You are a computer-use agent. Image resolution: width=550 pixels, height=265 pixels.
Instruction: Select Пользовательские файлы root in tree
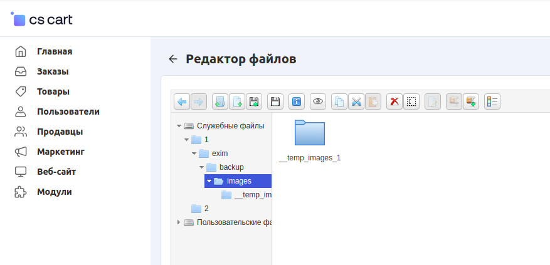234,222
